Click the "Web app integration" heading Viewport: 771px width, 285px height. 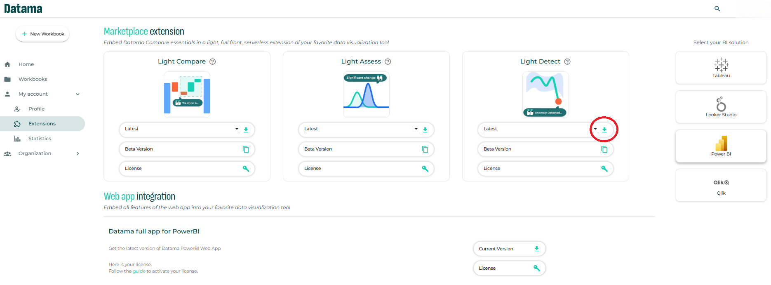[139, 196]
